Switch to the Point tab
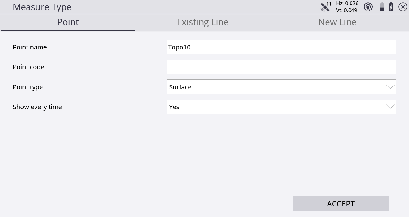 point(68,22)
